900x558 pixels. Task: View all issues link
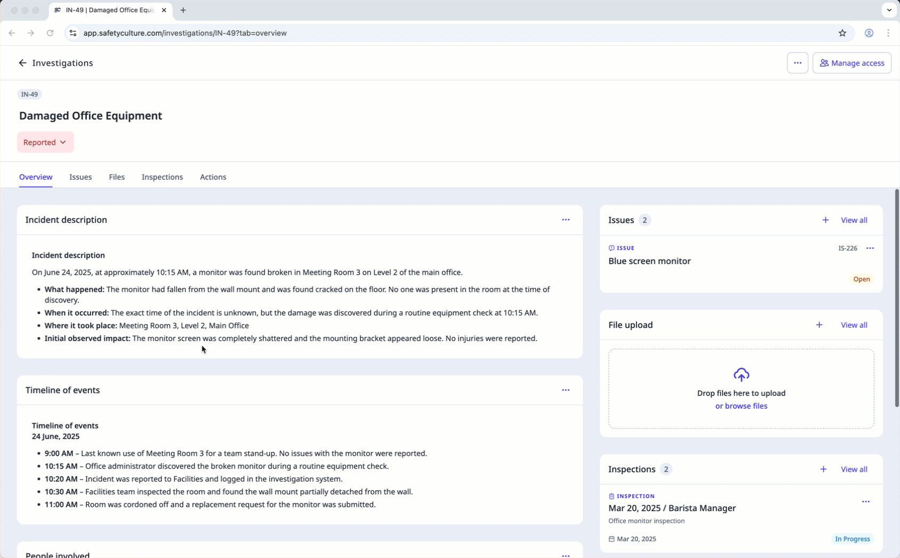[854, 220]
